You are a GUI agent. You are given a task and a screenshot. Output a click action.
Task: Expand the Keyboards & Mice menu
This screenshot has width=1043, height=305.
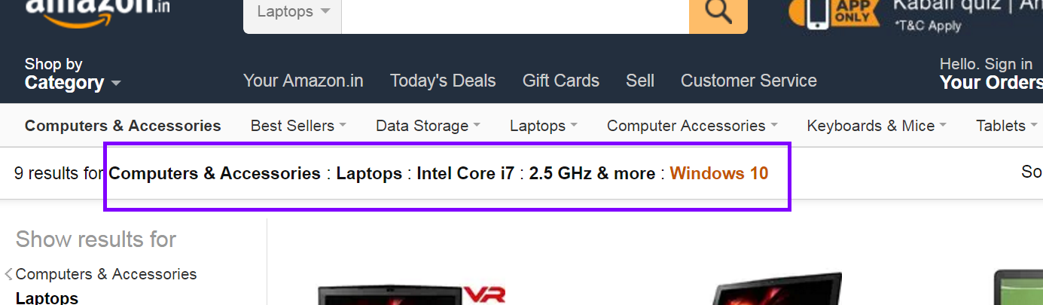click(877, 126)
